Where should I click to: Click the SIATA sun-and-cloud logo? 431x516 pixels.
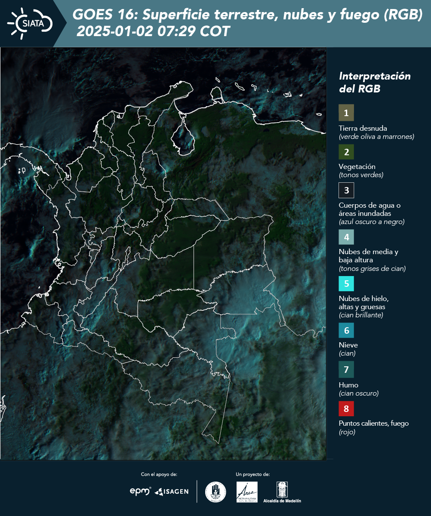click(x=30, y=23)
